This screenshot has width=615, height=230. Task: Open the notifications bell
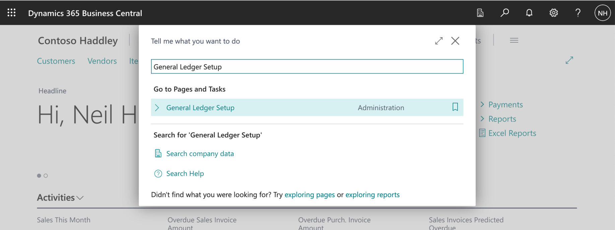[529, 13]
